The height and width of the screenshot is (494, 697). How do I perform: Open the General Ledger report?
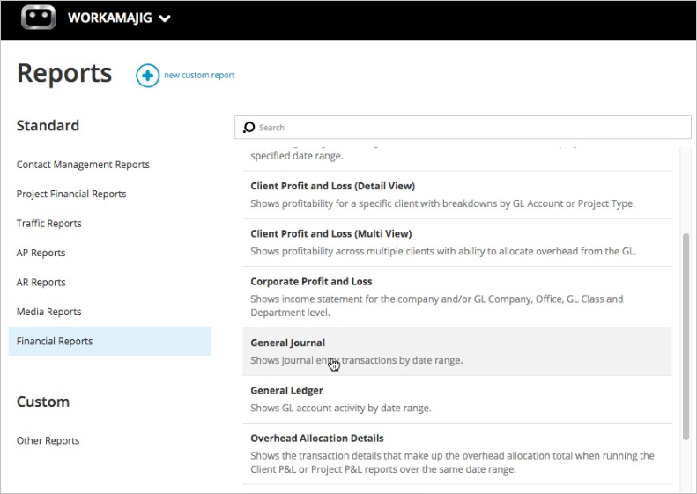[286, 390]
